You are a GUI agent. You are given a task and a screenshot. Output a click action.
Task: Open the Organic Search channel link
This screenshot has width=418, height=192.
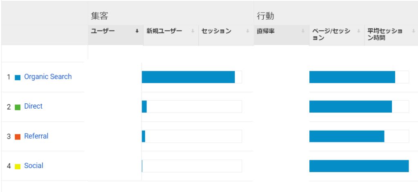click(x=48, y=77)
